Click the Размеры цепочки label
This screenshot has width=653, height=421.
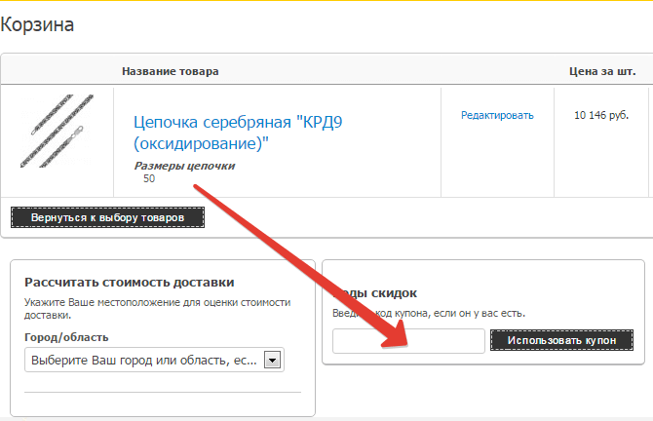tap(184, 166)
